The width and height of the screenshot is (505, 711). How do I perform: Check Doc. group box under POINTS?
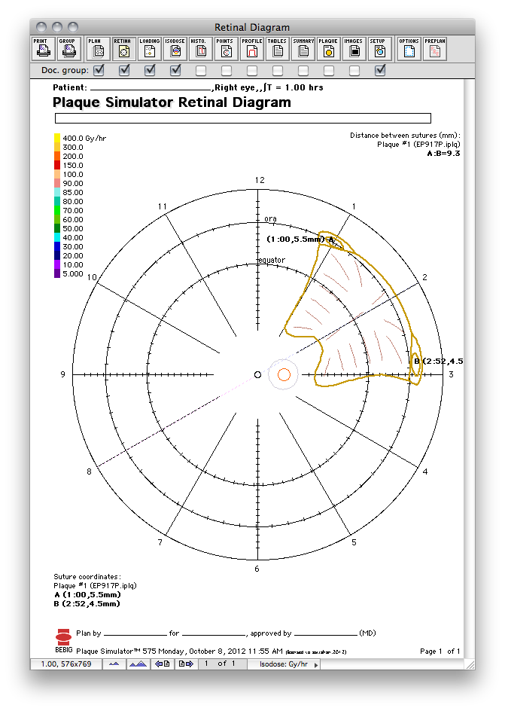[x=227, y=71]
